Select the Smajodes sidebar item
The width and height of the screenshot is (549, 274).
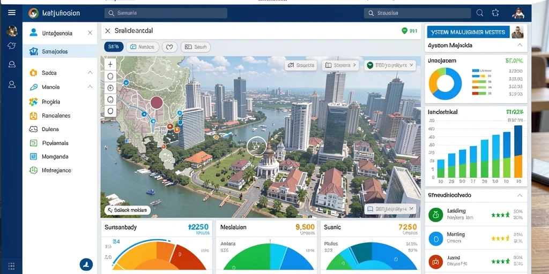[60, 52]
